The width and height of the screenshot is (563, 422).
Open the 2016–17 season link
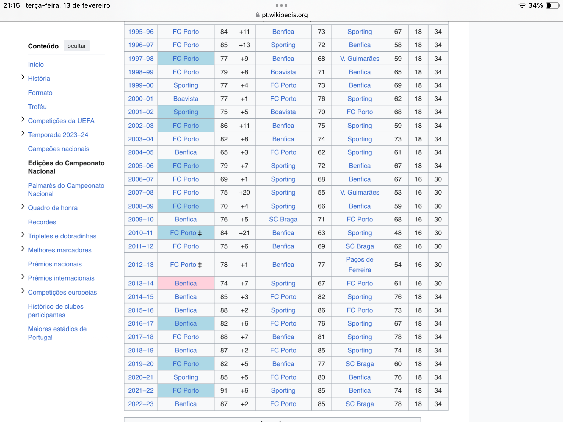pos(141,323)
